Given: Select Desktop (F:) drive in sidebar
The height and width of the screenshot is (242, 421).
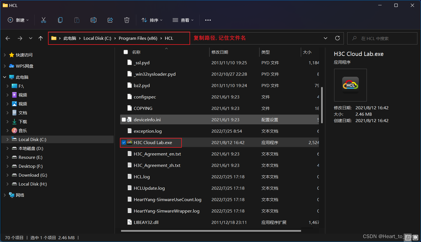Looking at the screenshot, I should click(31, 166).
